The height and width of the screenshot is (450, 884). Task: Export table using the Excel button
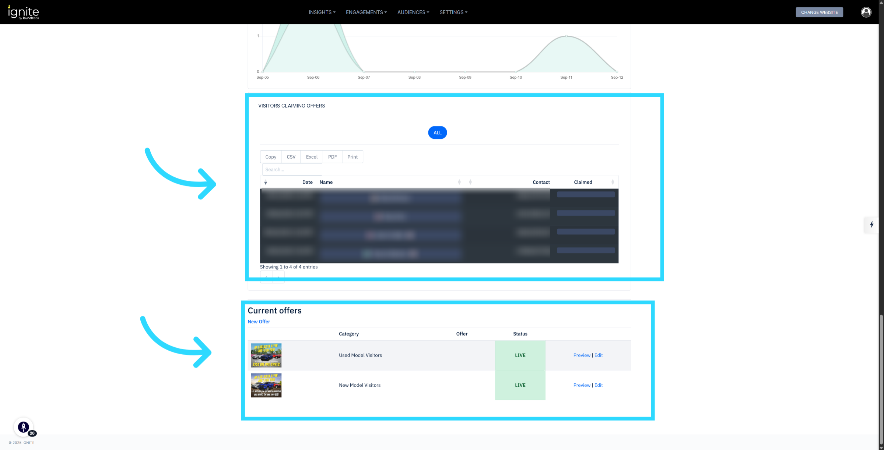click(x=312, y=157)
